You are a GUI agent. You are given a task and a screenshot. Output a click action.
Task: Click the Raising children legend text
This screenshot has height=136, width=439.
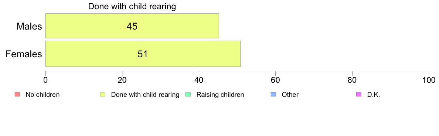[x=220, y=95]
